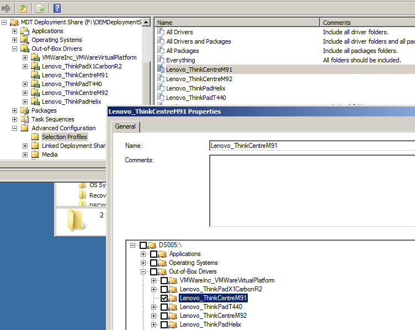Viewport: 415px width, 330px height.
Task: Expand Lenovo_ThinkPadX1CarbonR2 in console tree
Action: pyautogui.click(x=25, y=66)
